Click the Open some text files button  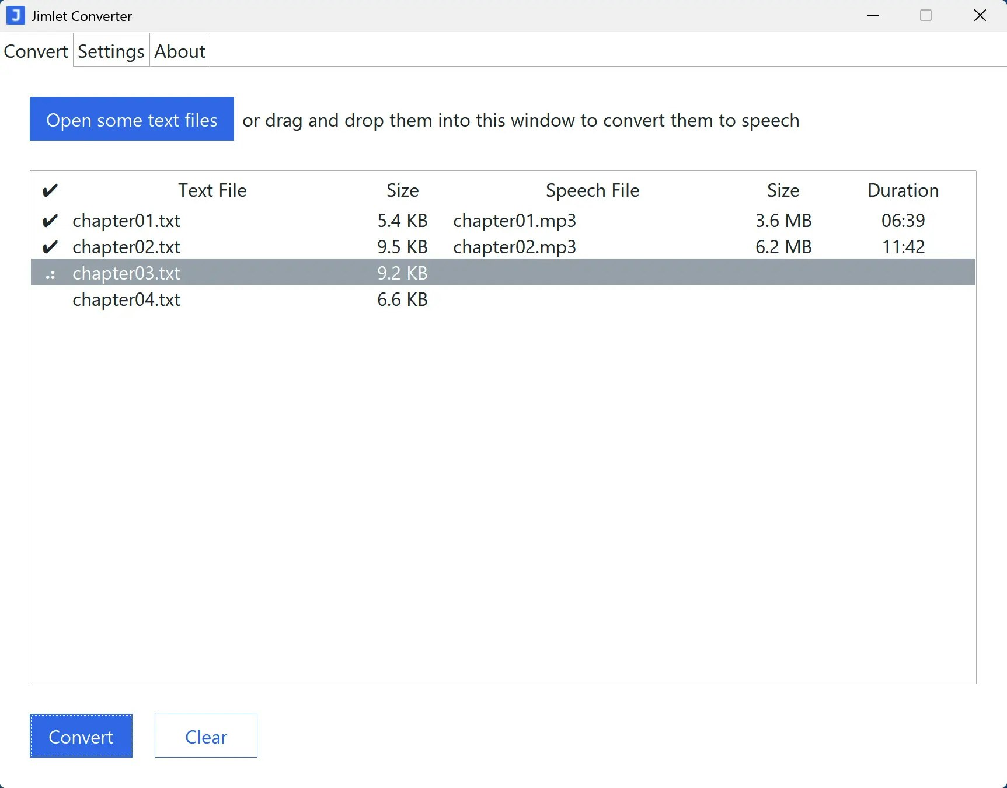tap(131, 119)
